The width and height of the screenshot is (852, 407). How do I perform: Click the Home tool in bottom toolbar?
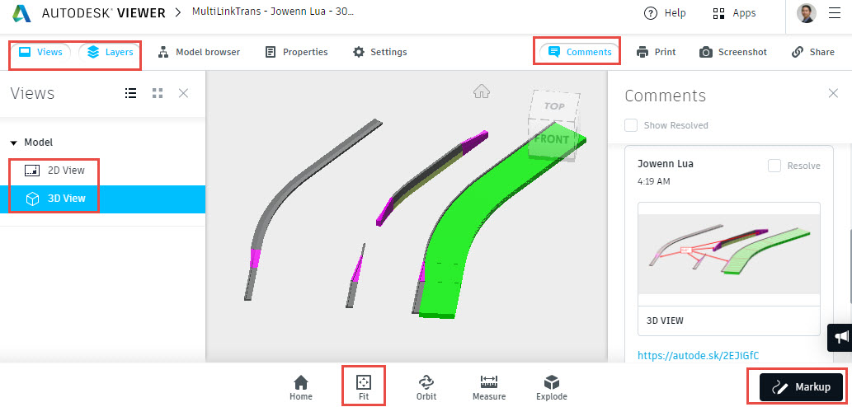pos(301,387)
